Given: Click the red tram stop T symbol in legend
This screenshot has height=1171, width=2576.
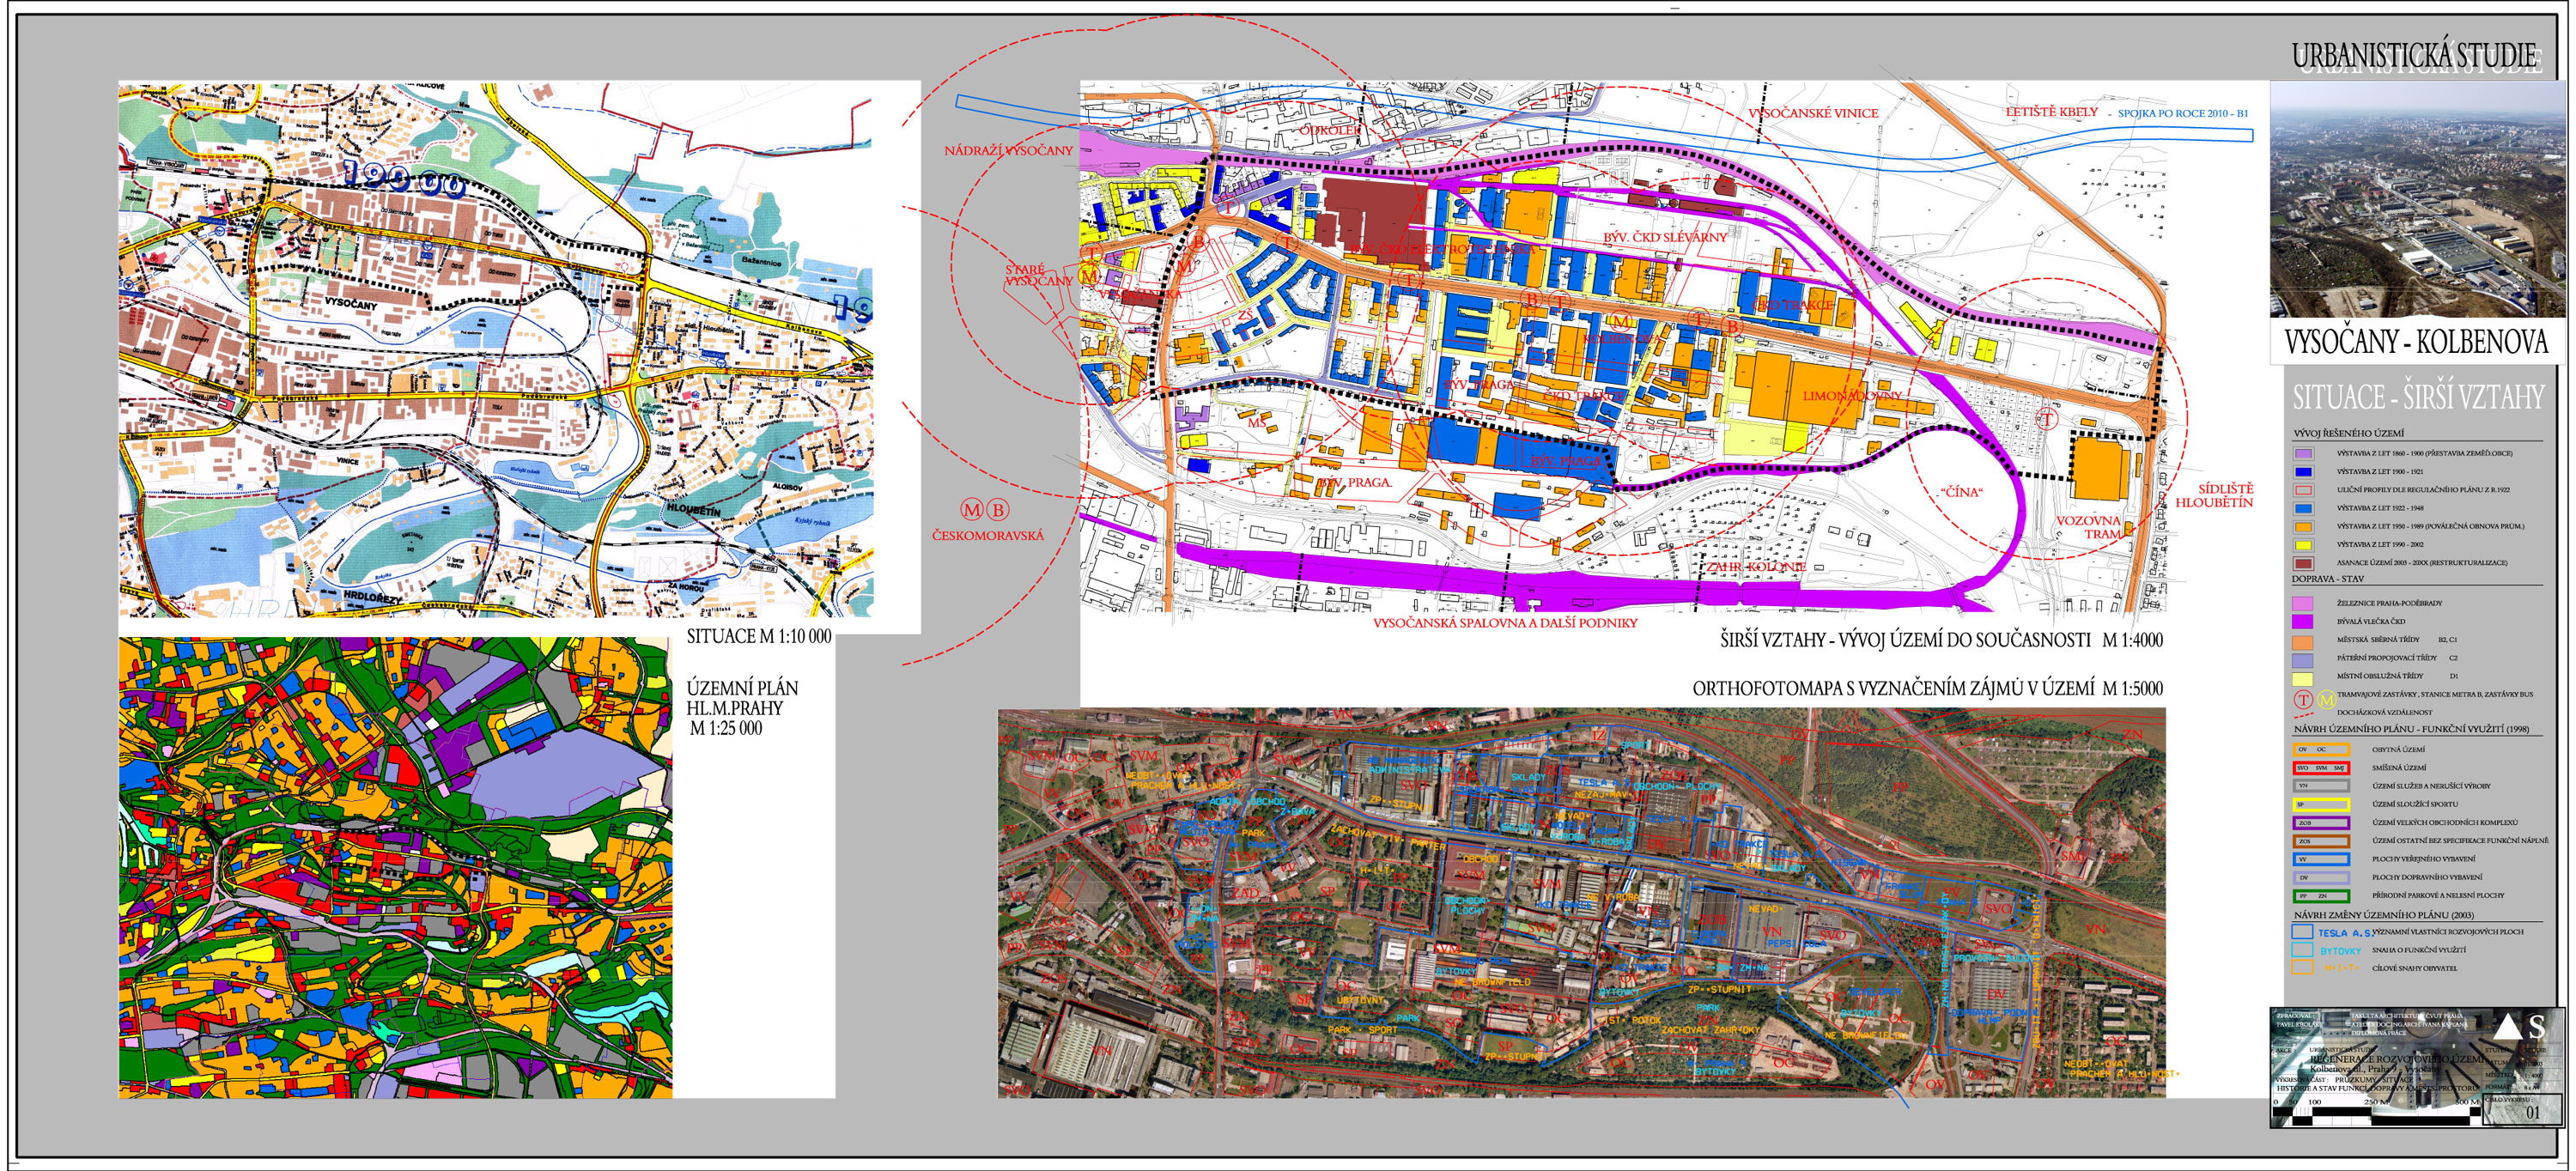Looking at the screenshot, I should (2303, 699).
